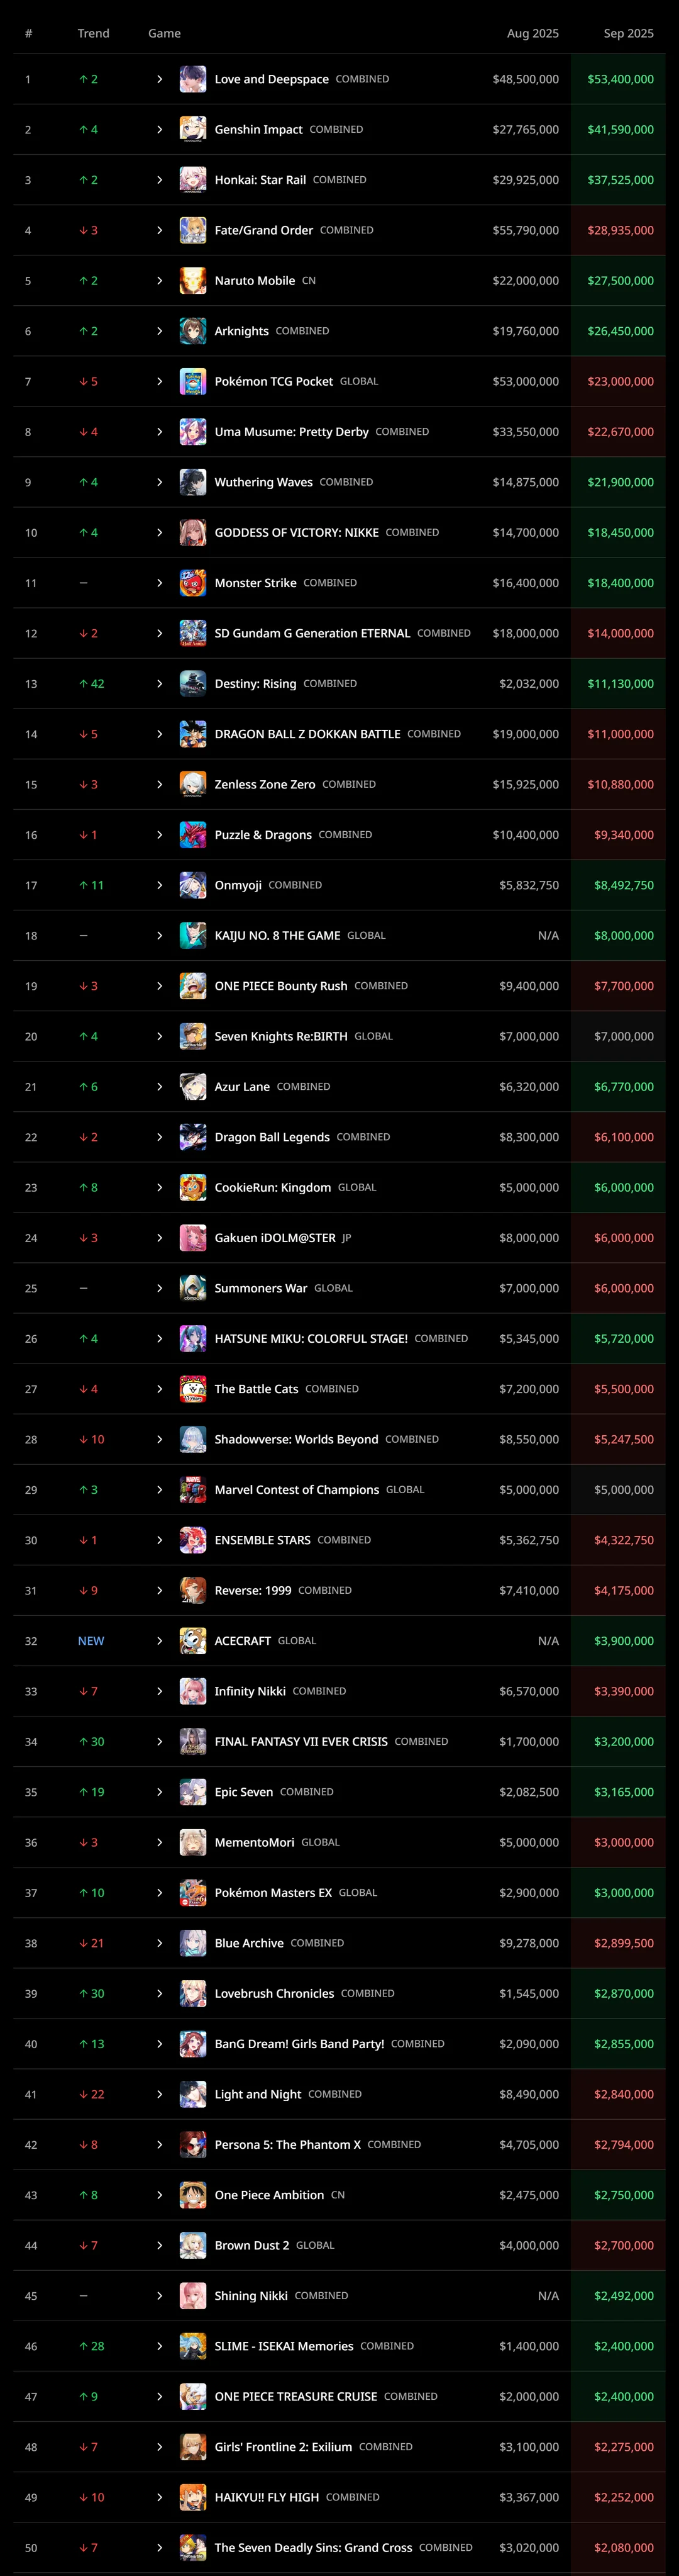This screenshot has height=2576, width=679.
Task: Click The Battle Cats game icon
Action: [193, 1389]
